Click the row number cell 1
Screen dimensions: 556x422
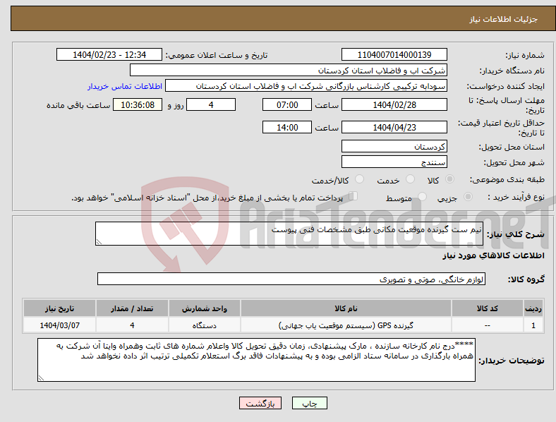click(x=533, y=325)
